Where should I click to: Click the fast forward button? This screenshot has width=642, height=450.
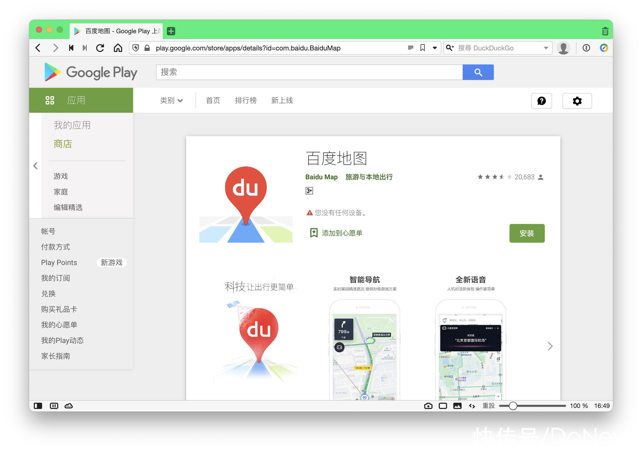coord(85,48)
